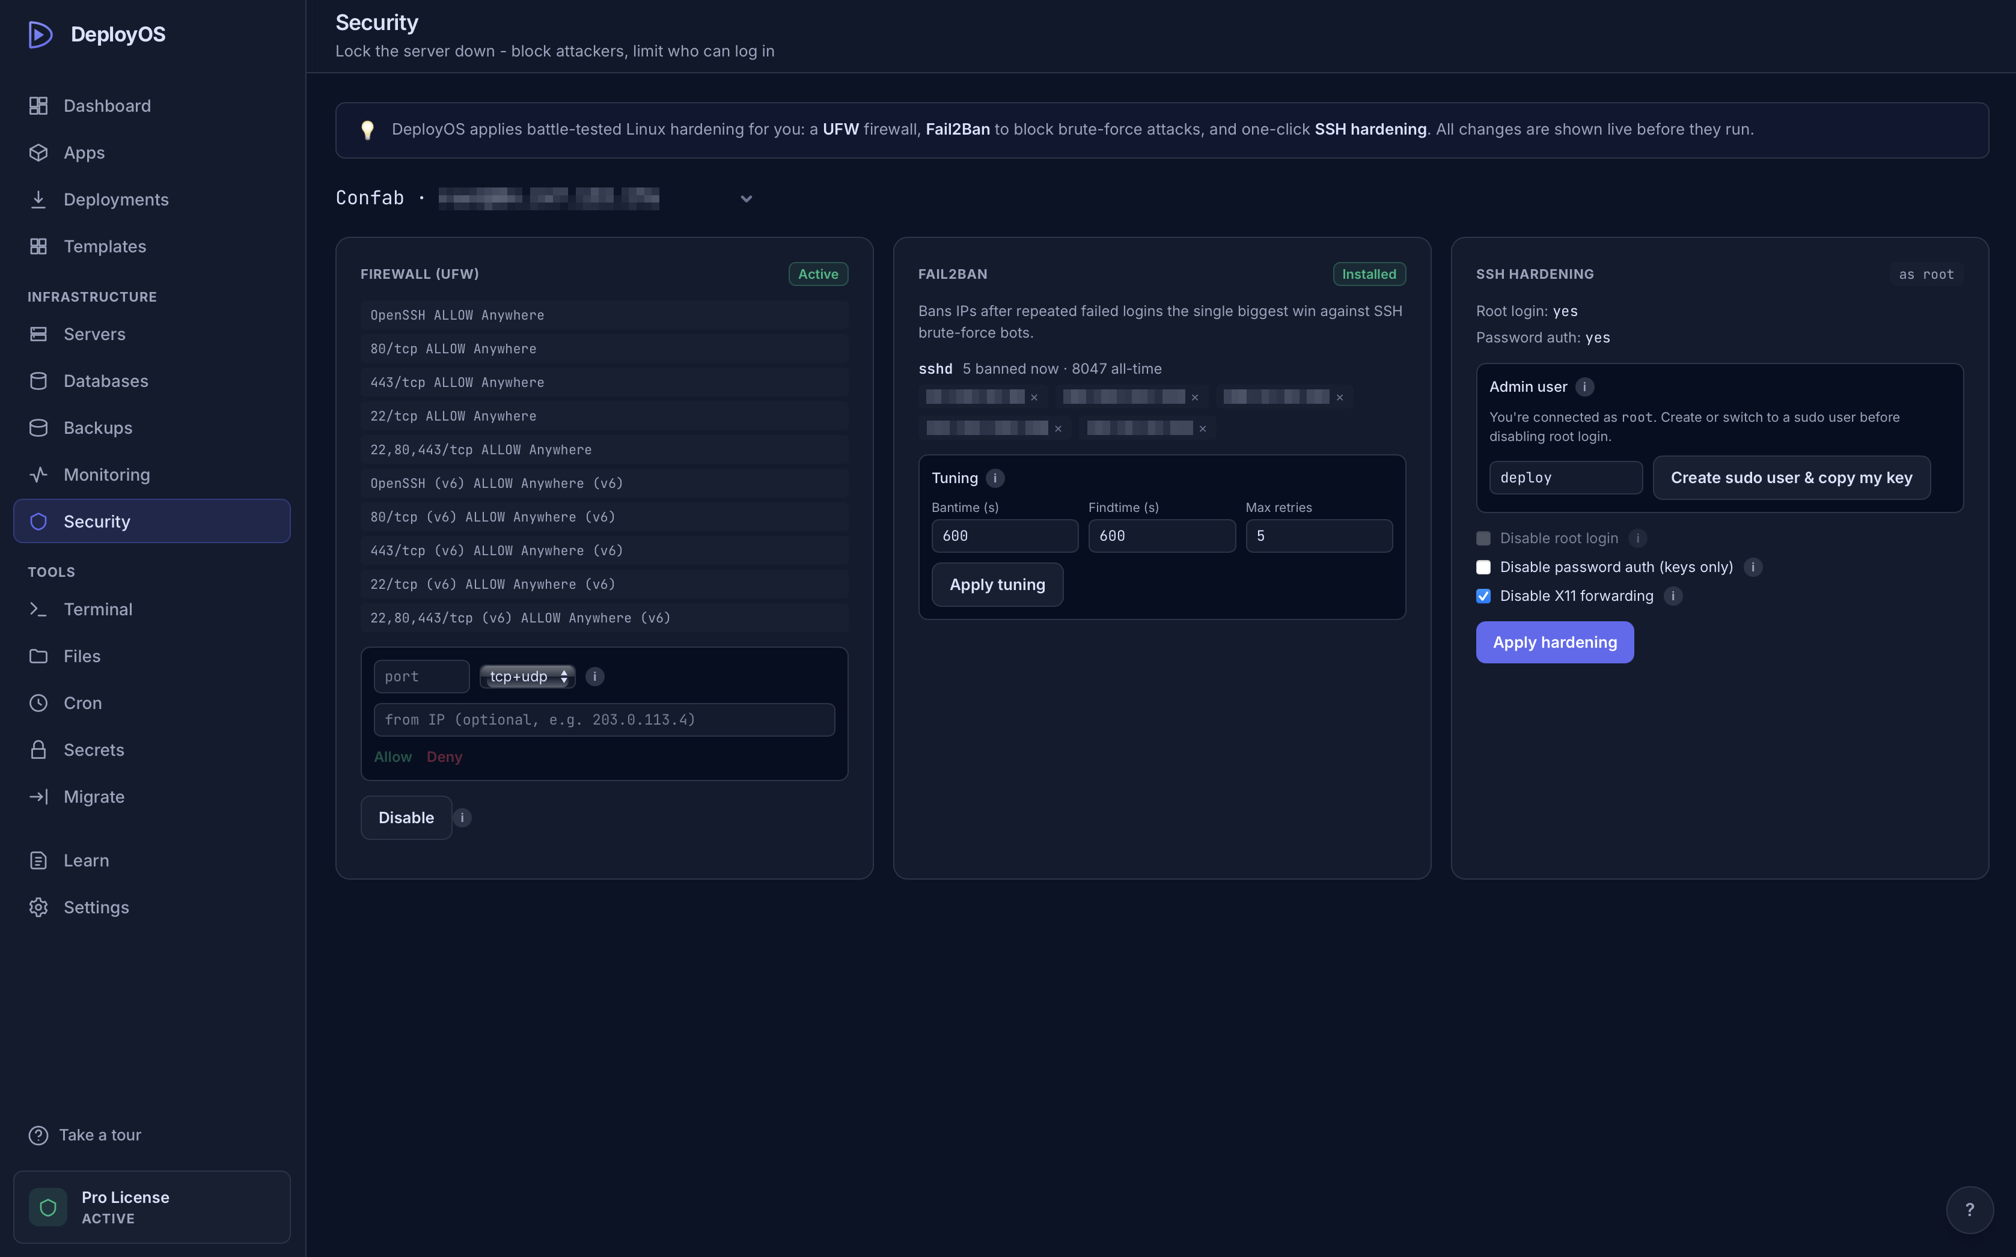Select the Security menu item
Image resolution: width=2016 pixels, height=1257 pixels.
click(151, 522)
